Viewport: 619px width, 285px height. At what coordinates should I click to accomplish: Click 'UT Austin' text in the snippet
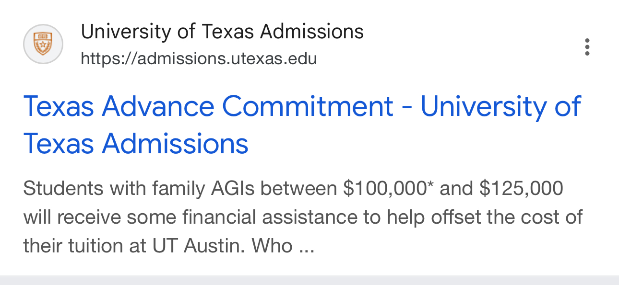(x=199, y=246)
